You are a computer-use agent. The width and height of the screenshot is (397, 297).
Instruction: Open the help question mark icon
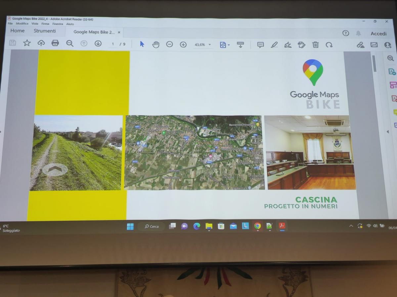tap(346, 33)
